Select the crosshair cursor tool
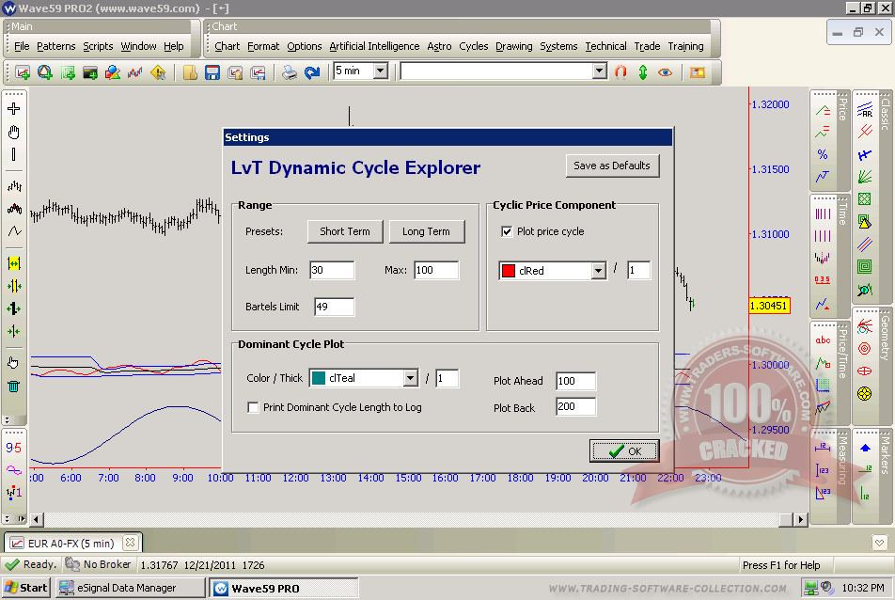The image size is (895, 600). (x=14, y=109)
